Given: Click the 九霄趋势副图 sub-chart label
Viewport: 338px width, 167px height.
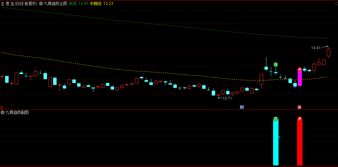Looking at the screenshot, I should (x=17, y=112).
